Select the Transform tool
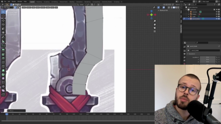The height and width of the screenshot is (124, 221). pyautogui.click(x=3, y=33)
